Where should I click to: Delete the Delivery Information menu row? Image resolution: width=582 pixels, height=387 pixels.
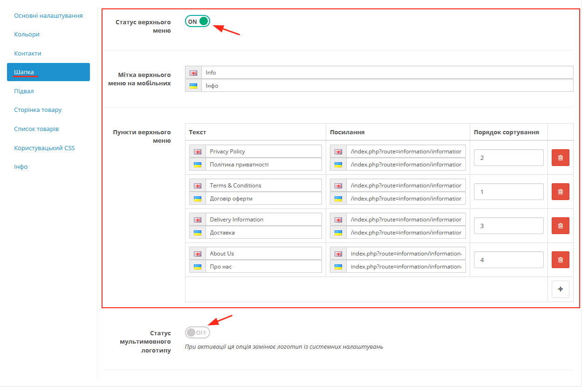tap(560, 226)
